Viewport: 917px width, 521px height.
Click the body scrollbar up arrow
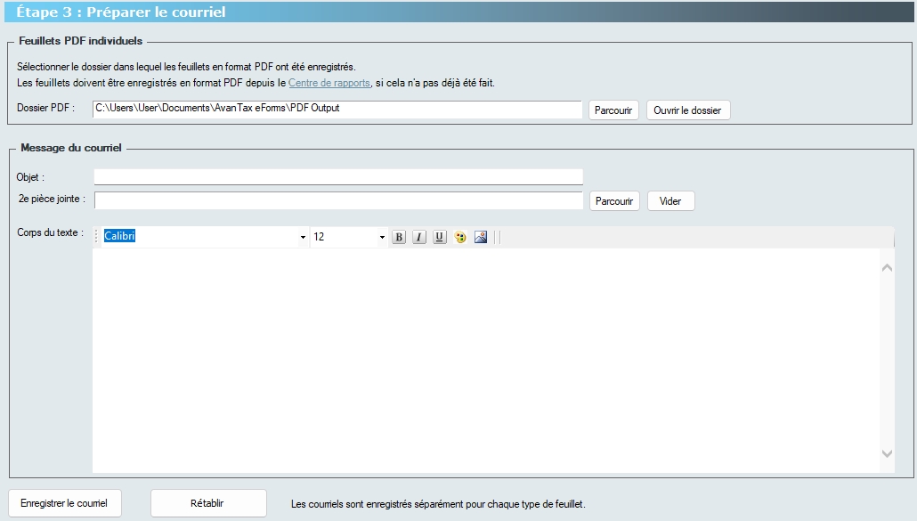[887, 267]
